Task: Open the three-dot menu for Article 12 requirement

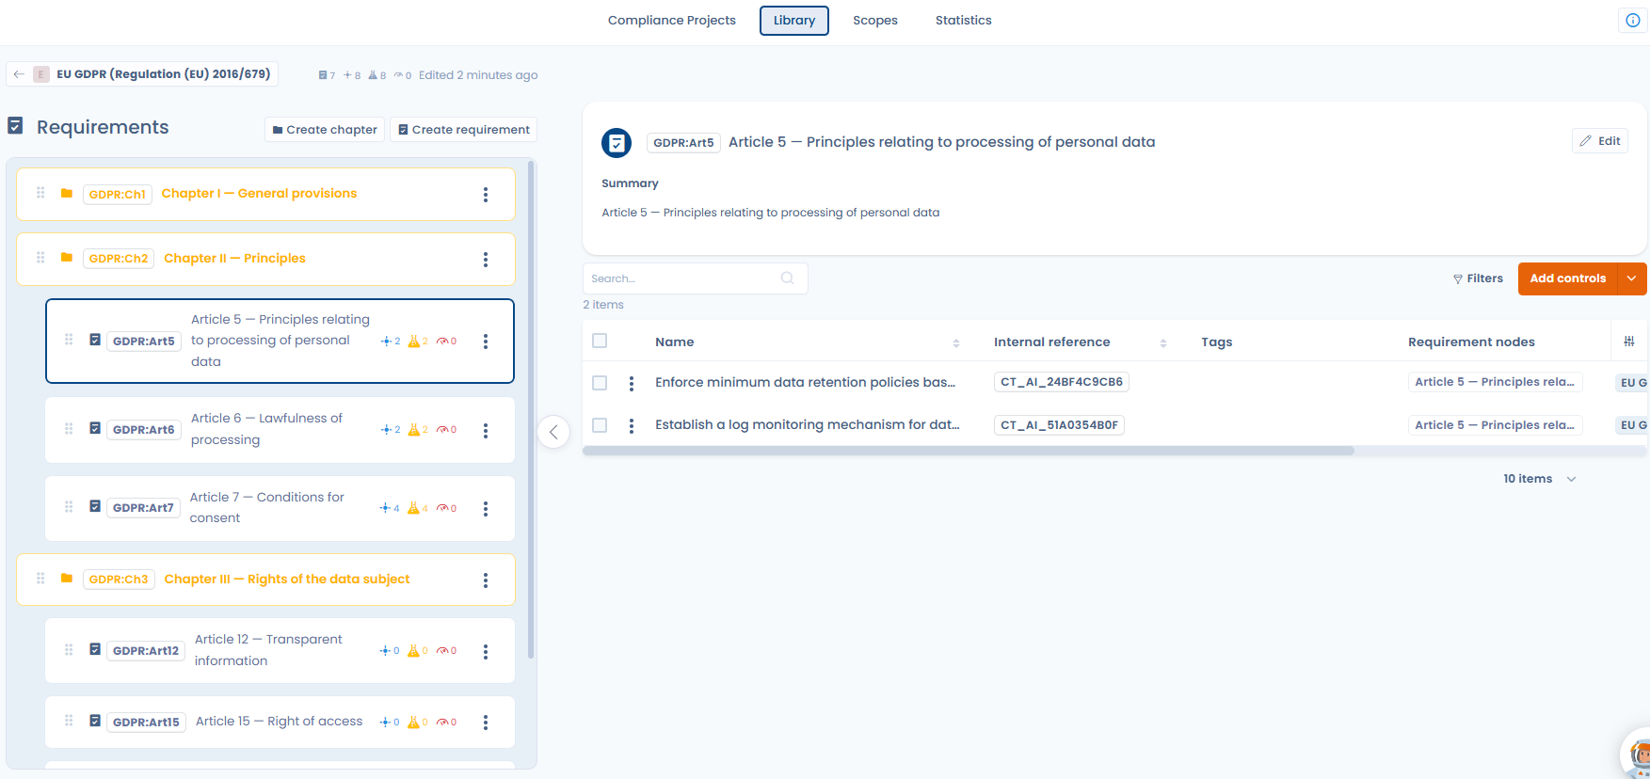Action: (x=486, y=651)
